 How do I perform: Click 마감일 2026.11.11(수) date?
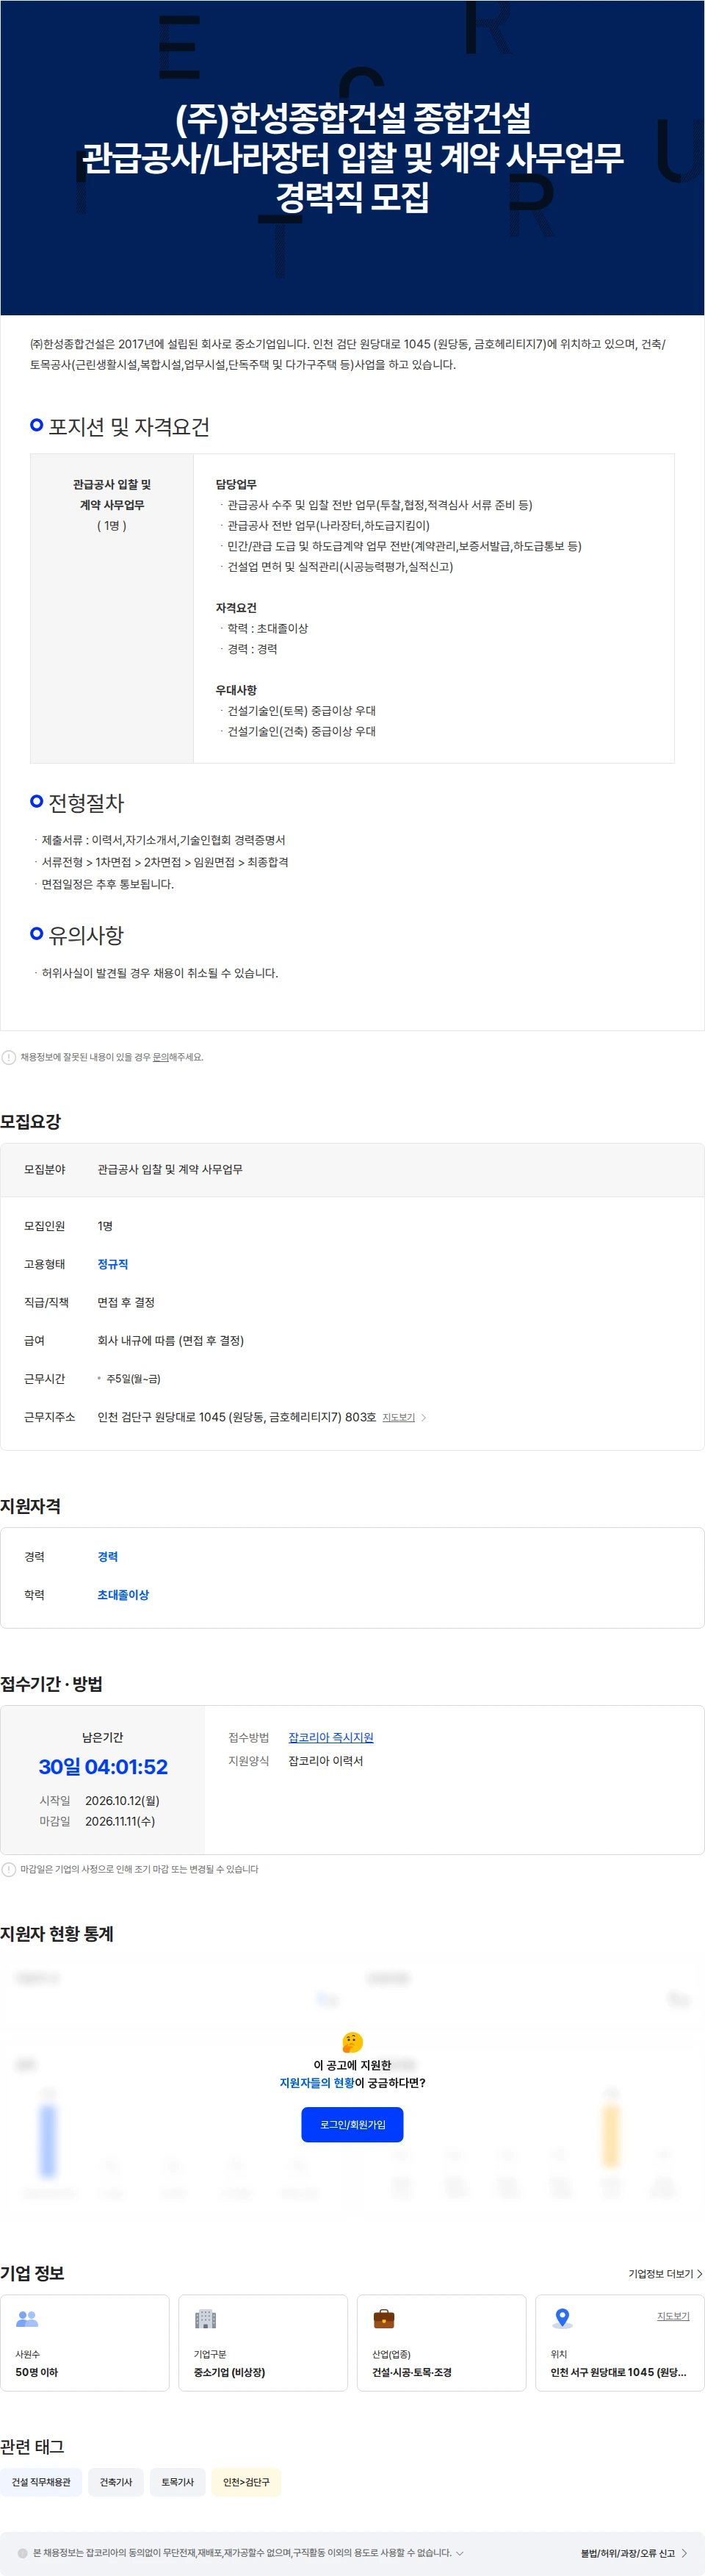(x=97, y=1821)
